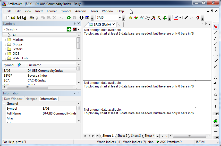Click the red-underlined pencil color icon
221x146 pixels.
176,18
